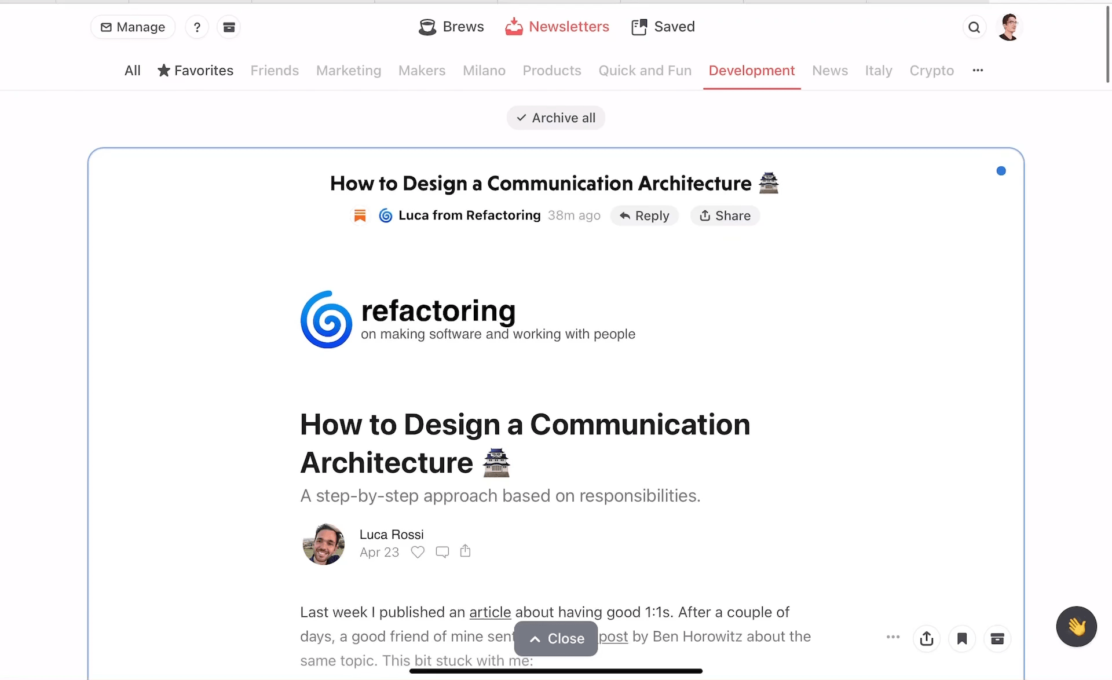The width and height of the screenshot is (1112, 680).
Task: Collapse the newsletter with Close button
Action: click(555, 638)
